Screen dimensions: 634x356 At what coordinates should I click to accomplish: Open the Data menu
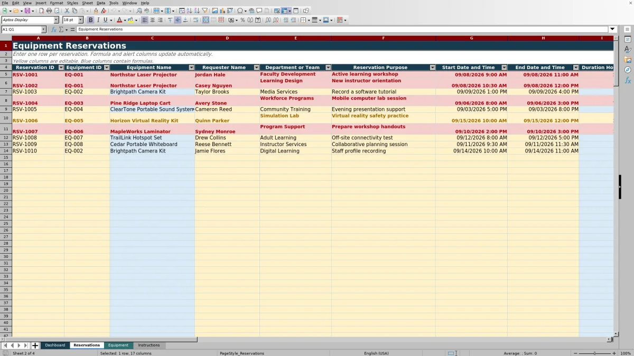point(100,3)
